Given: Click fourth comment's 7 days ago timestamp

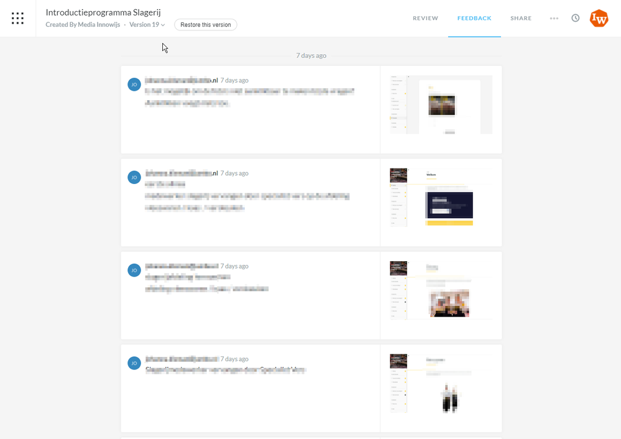Looking at the screenshot, I should [234, 359].
